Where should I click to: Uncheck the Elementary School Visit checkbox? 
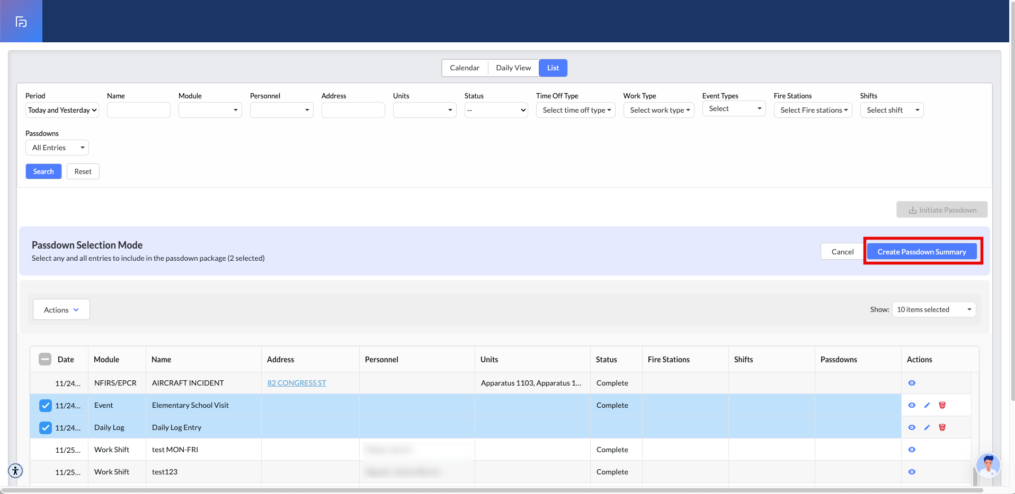(x=46, y=406)
